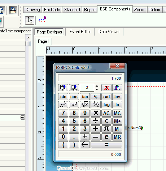Click the plus key
Screen dimensions: 166x171
point(96,129)
